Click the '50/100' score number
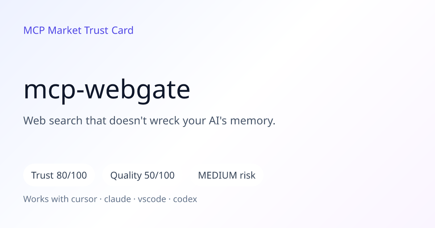 tap(159, 176)
